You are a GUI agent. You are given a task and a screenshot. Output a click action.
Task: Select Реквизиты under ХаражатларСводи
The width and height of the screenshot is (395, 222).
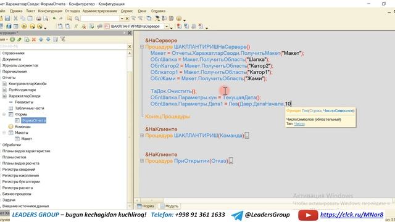coord(24,102)
